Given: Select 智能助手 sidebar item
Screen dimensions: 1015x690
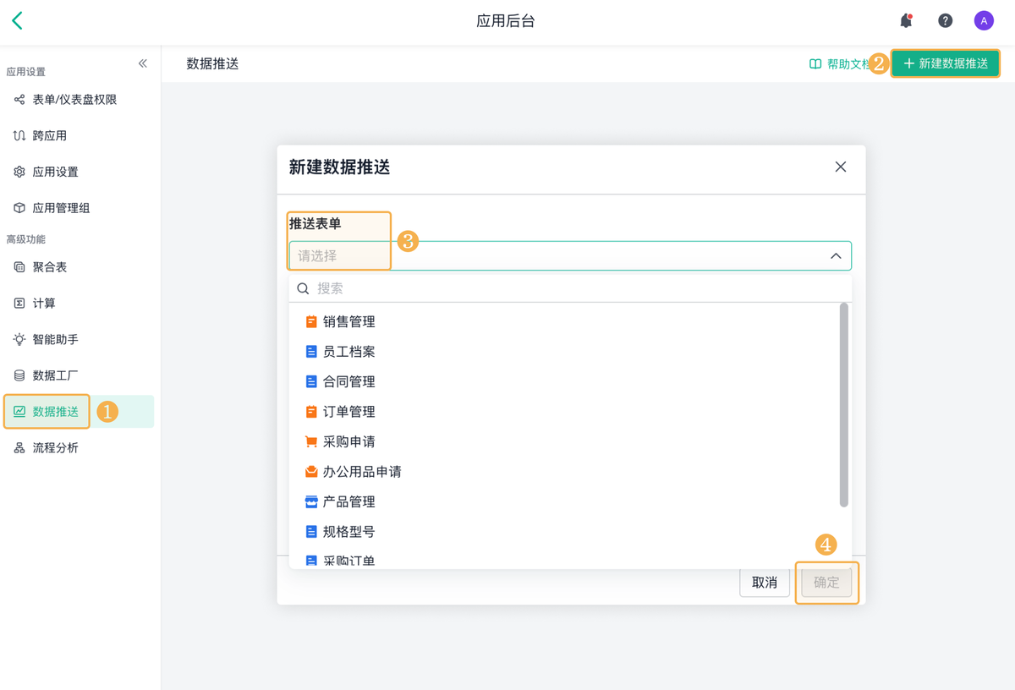Looking at the screenshot, I should [x=55, y=339].
